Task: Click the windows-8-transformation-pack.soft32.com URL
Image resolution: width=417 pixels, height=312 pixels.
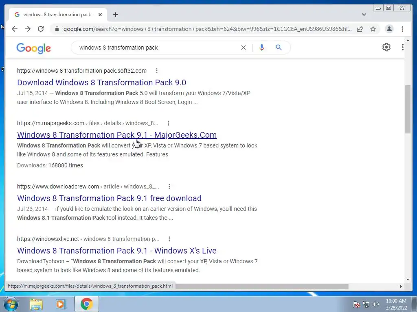Action: point(81,71)
